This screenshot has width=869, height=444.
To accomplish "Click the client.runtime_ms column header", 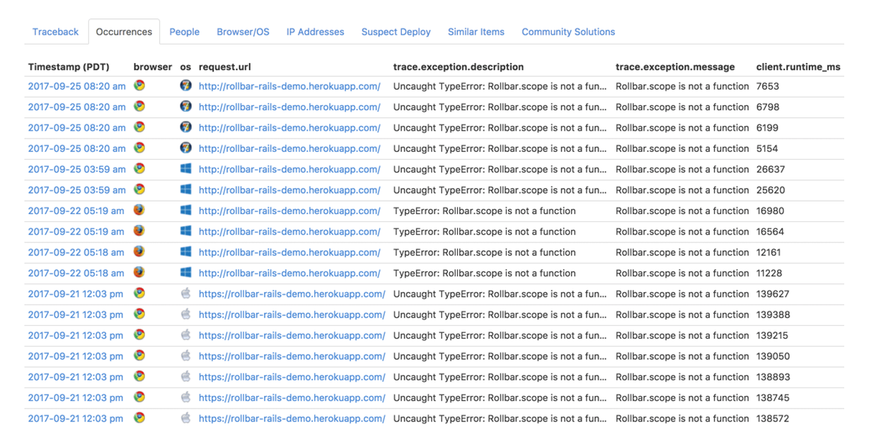I will pos(798,67).
